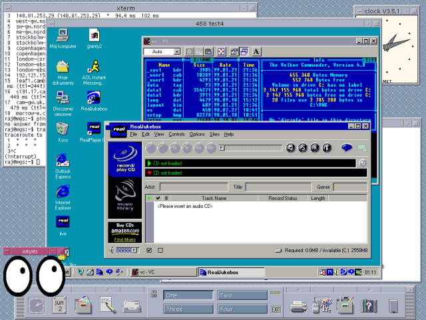426x320 pixels.
Task: Click the Record Status column header
Action: [x=283, y=198]
